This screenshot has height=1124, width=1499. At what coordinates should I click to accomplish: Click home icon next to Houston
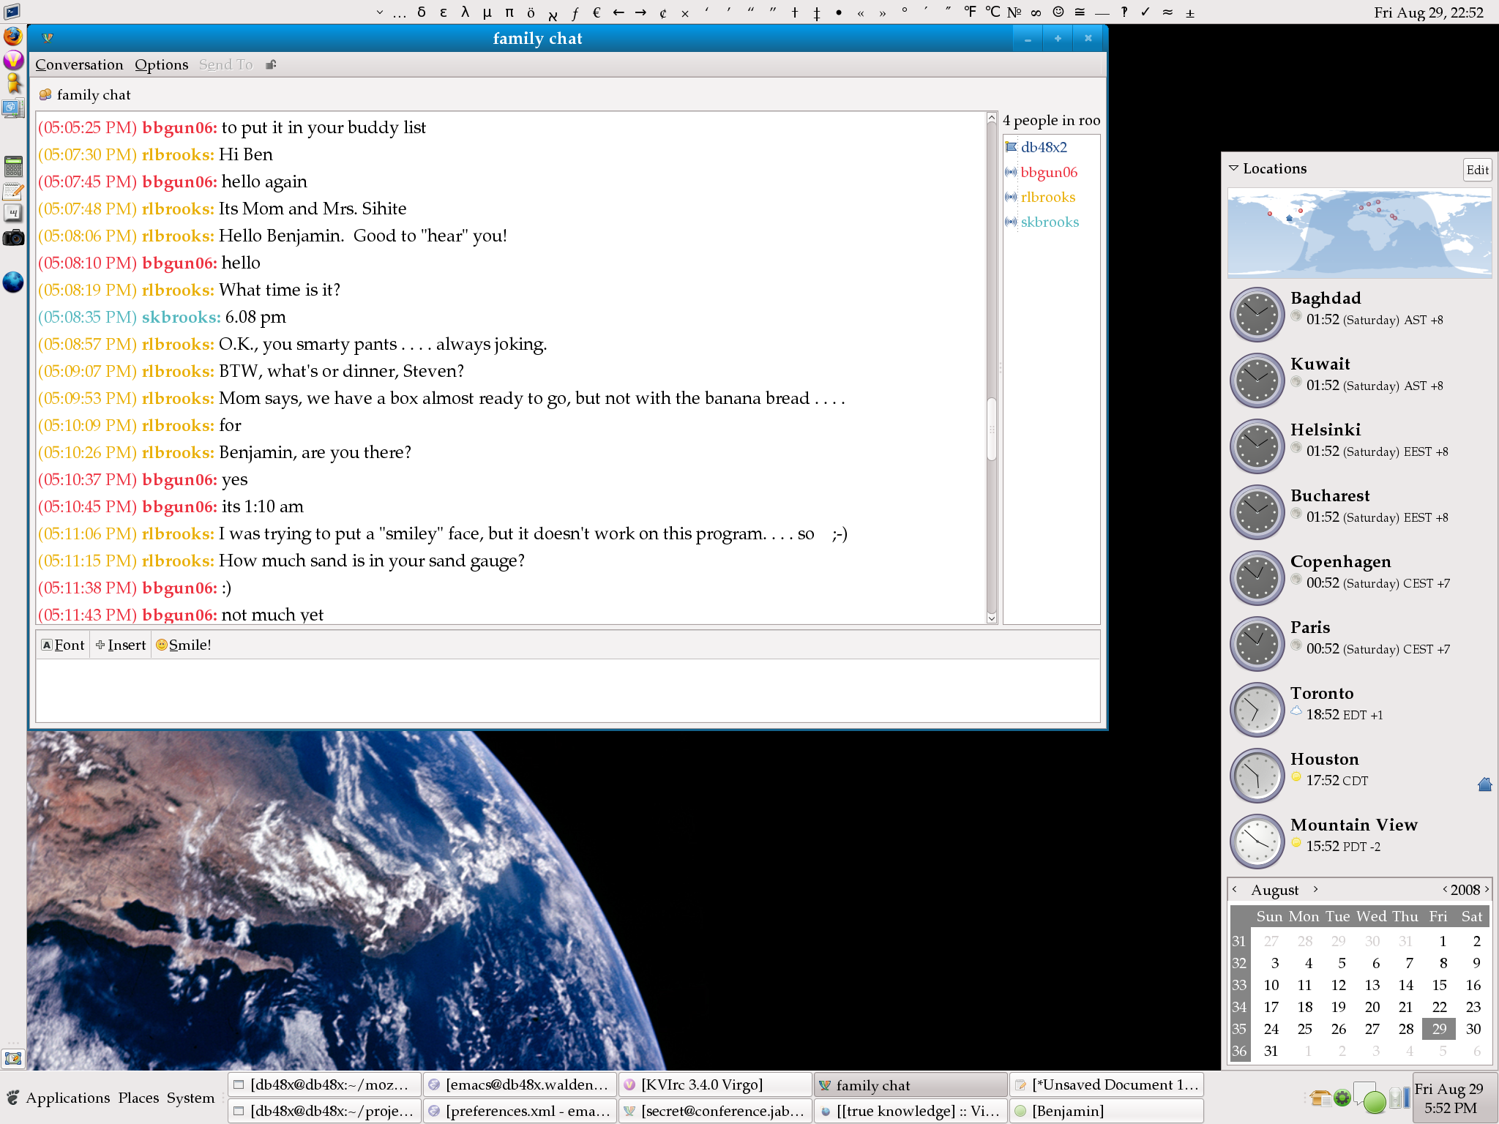click(x=1484, y=784)
